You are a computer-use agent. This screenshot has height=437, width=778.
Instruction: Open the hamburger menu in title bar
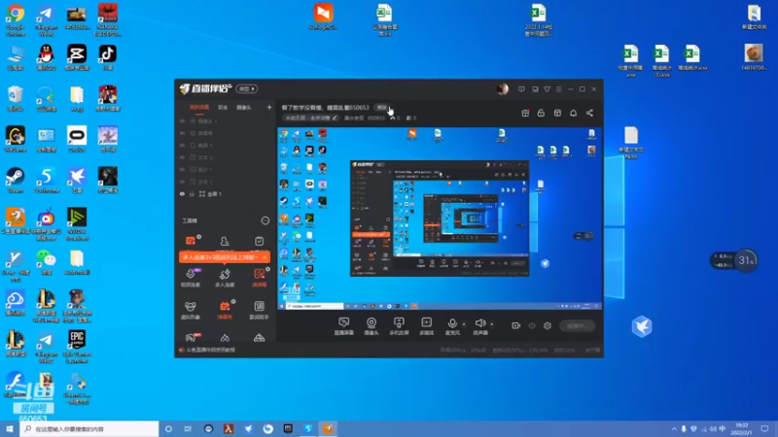[558, 89]
